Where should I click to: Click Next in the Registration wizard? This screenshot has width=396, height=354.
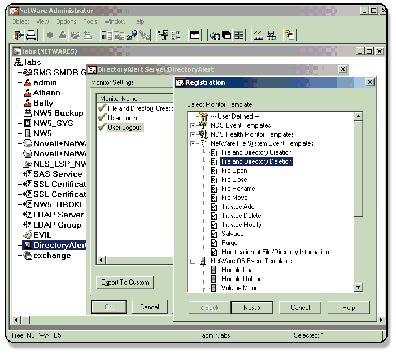[252, 308]
